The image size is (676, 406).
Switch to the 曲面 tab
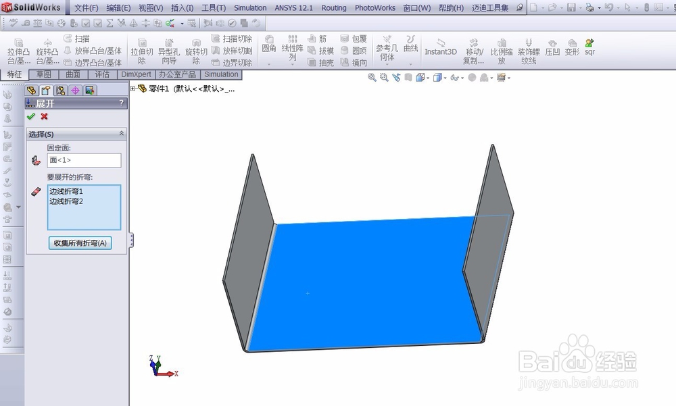click(x=73, y=74)
